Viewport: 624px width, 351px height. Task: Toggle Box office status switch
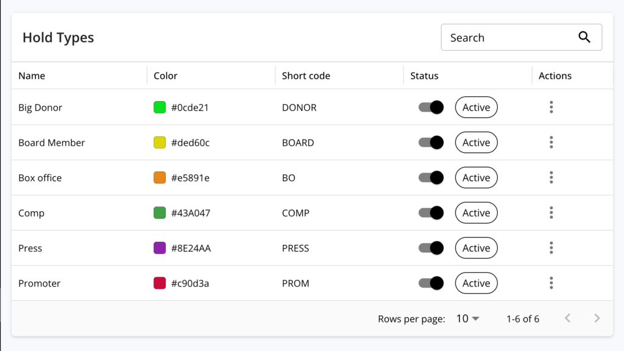click(x=431, y=177)
